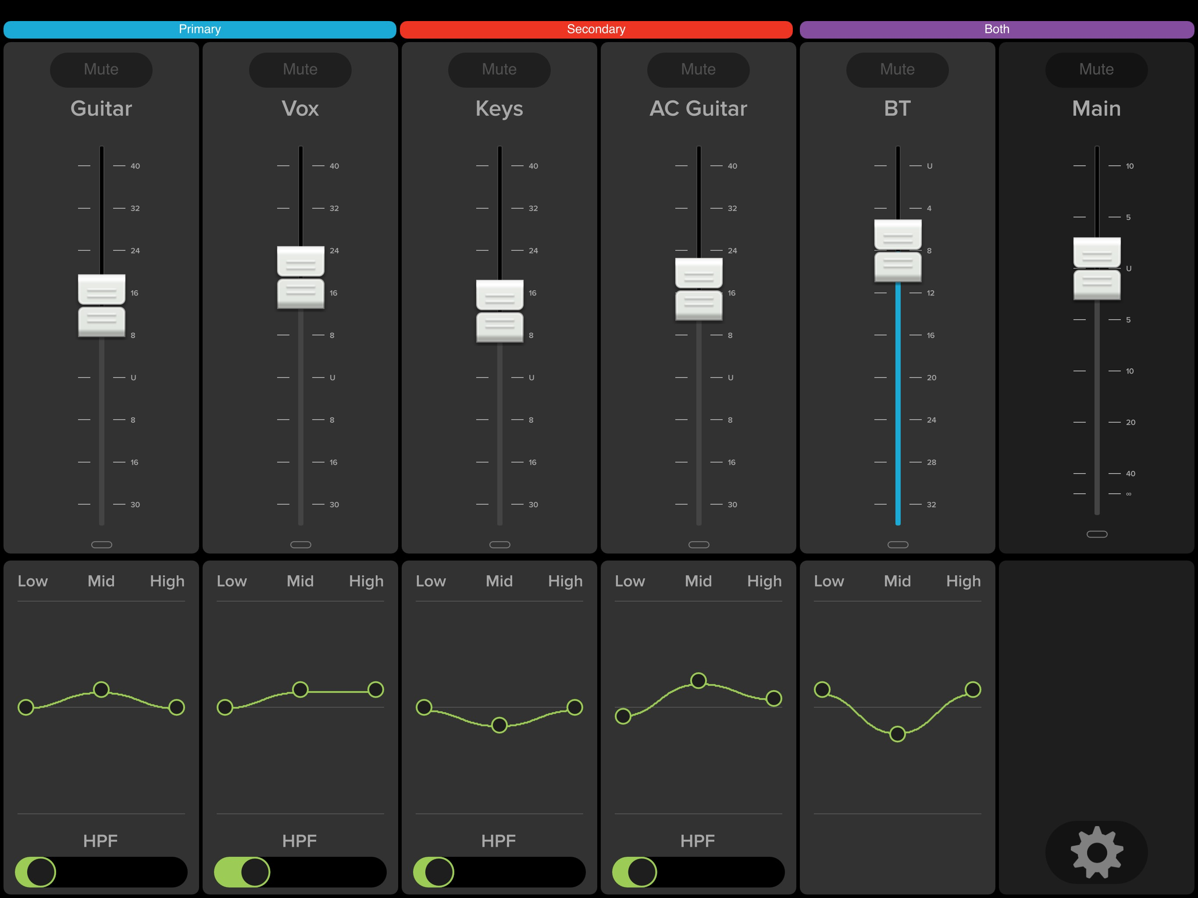Click the Vox High EQ node
1198x898 pixels.
375,689
